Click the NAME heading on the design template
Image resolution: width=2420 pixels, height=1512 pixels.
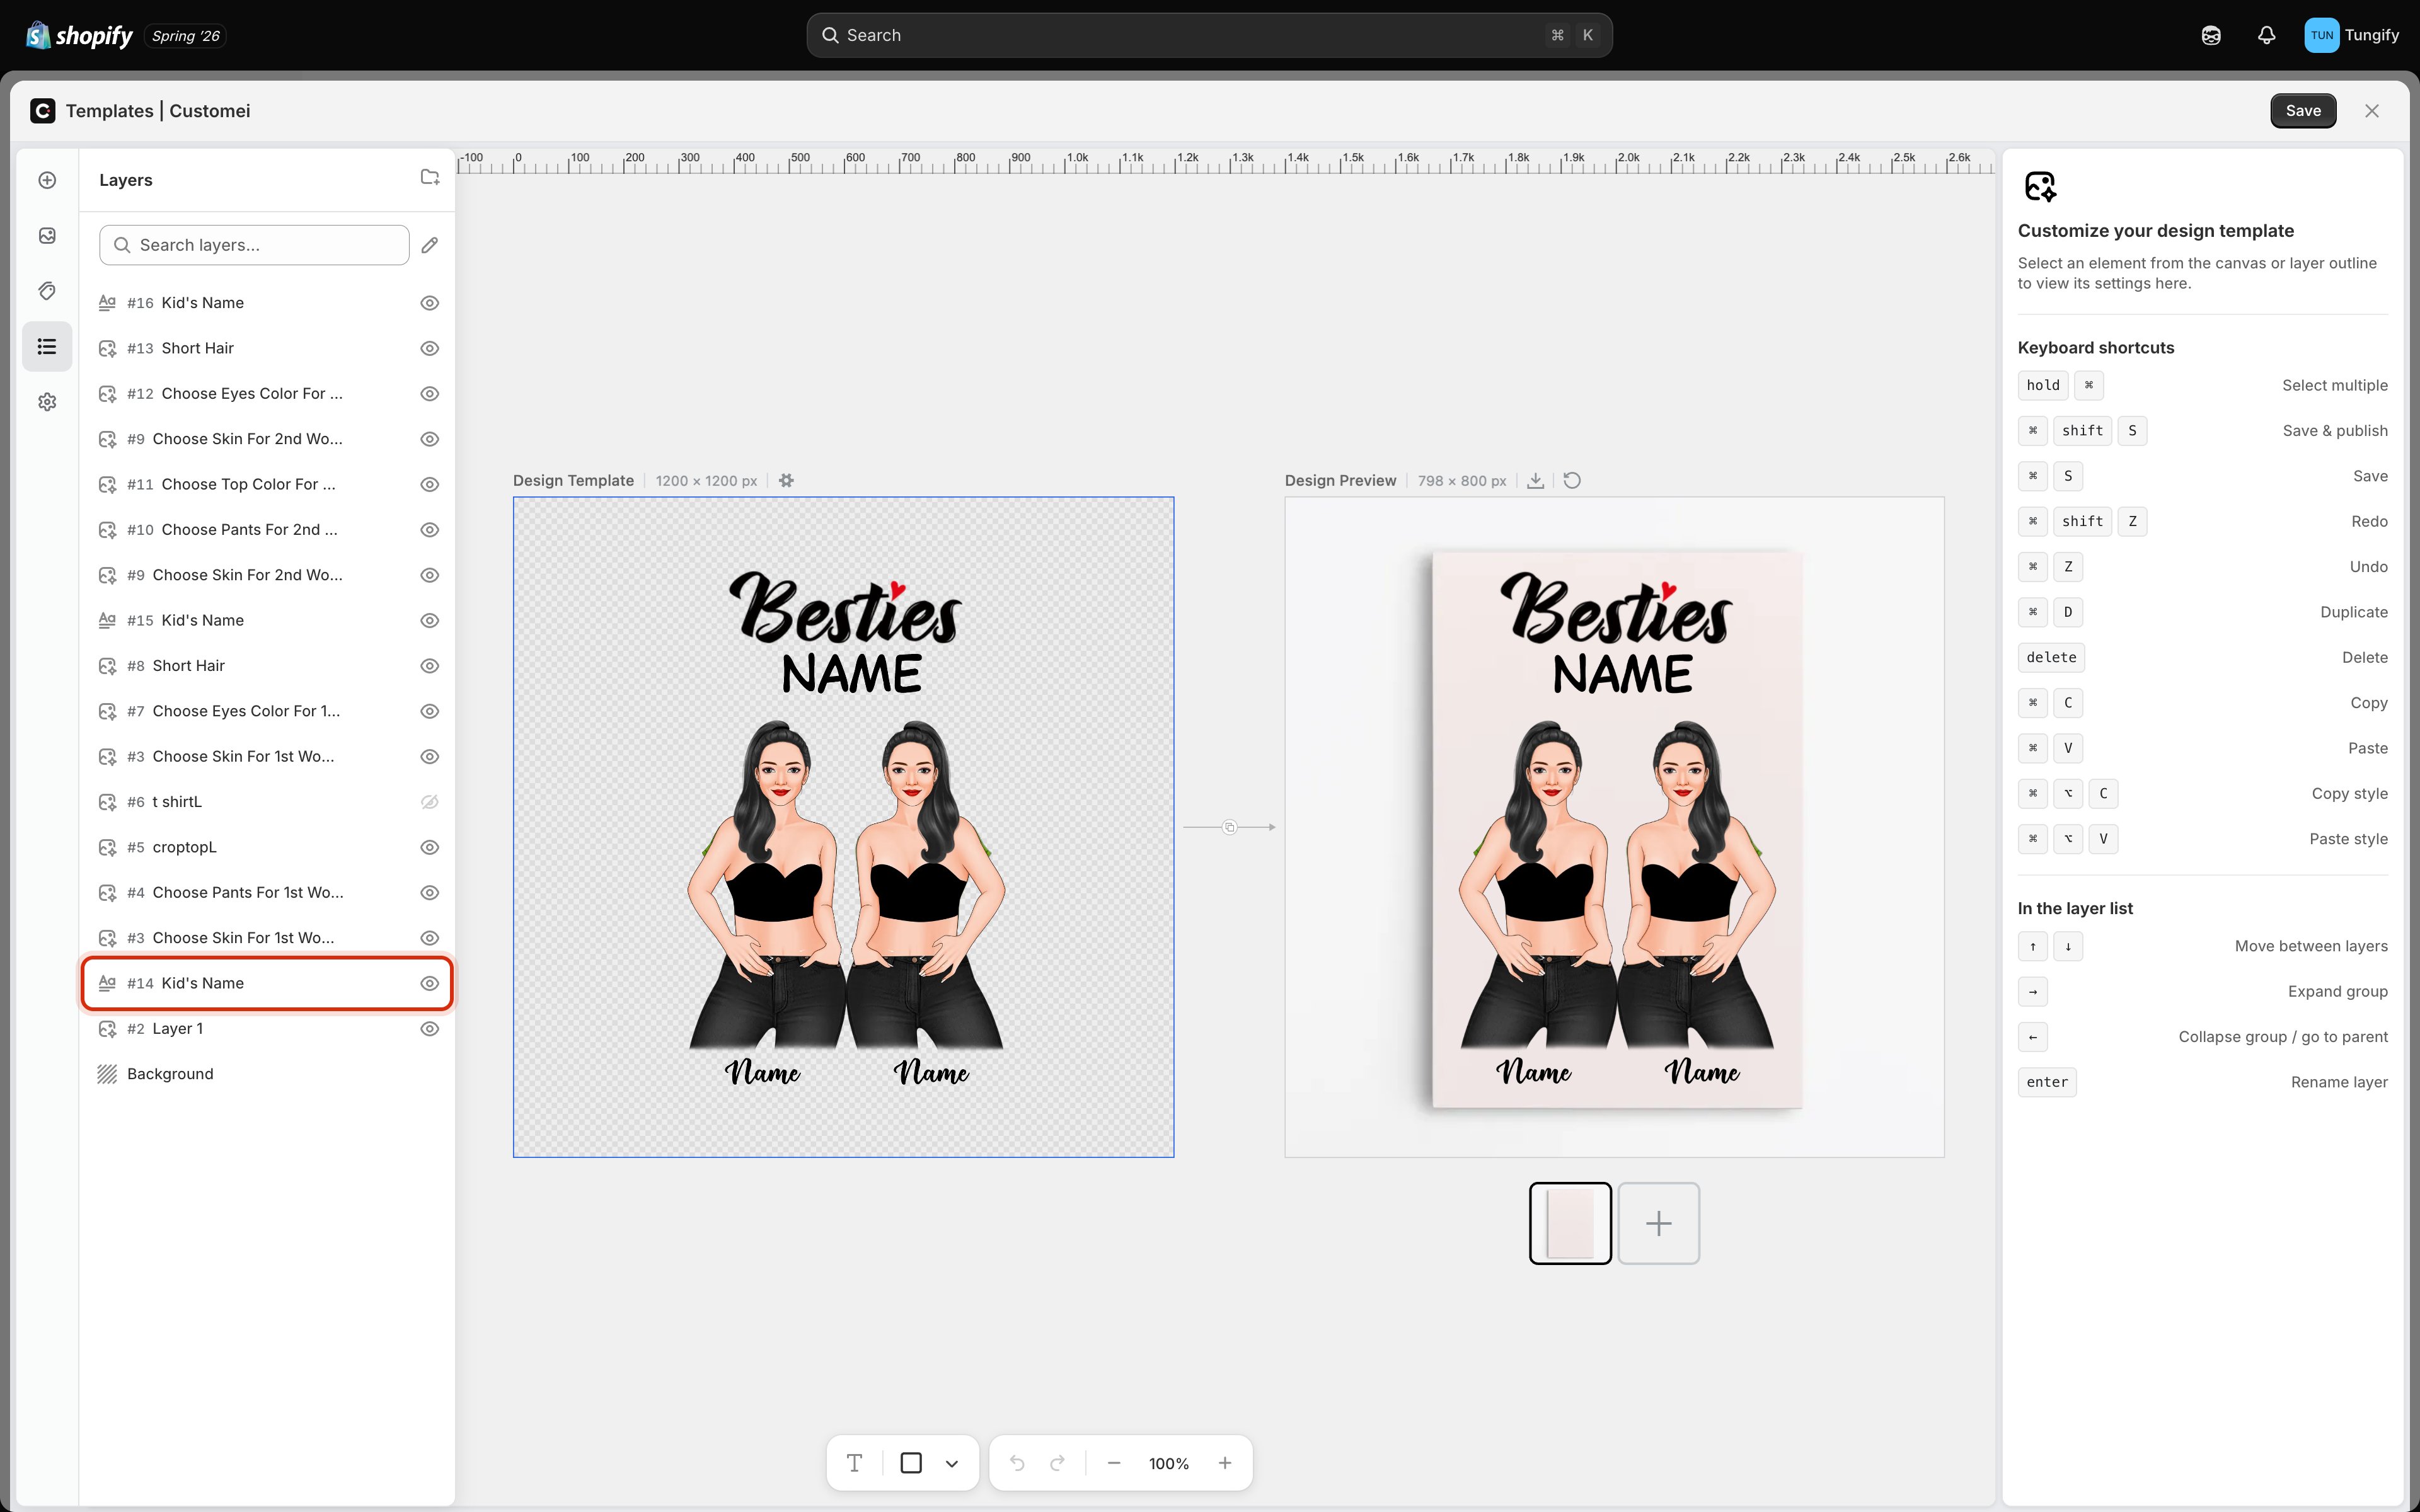click(x=852, y=674)
